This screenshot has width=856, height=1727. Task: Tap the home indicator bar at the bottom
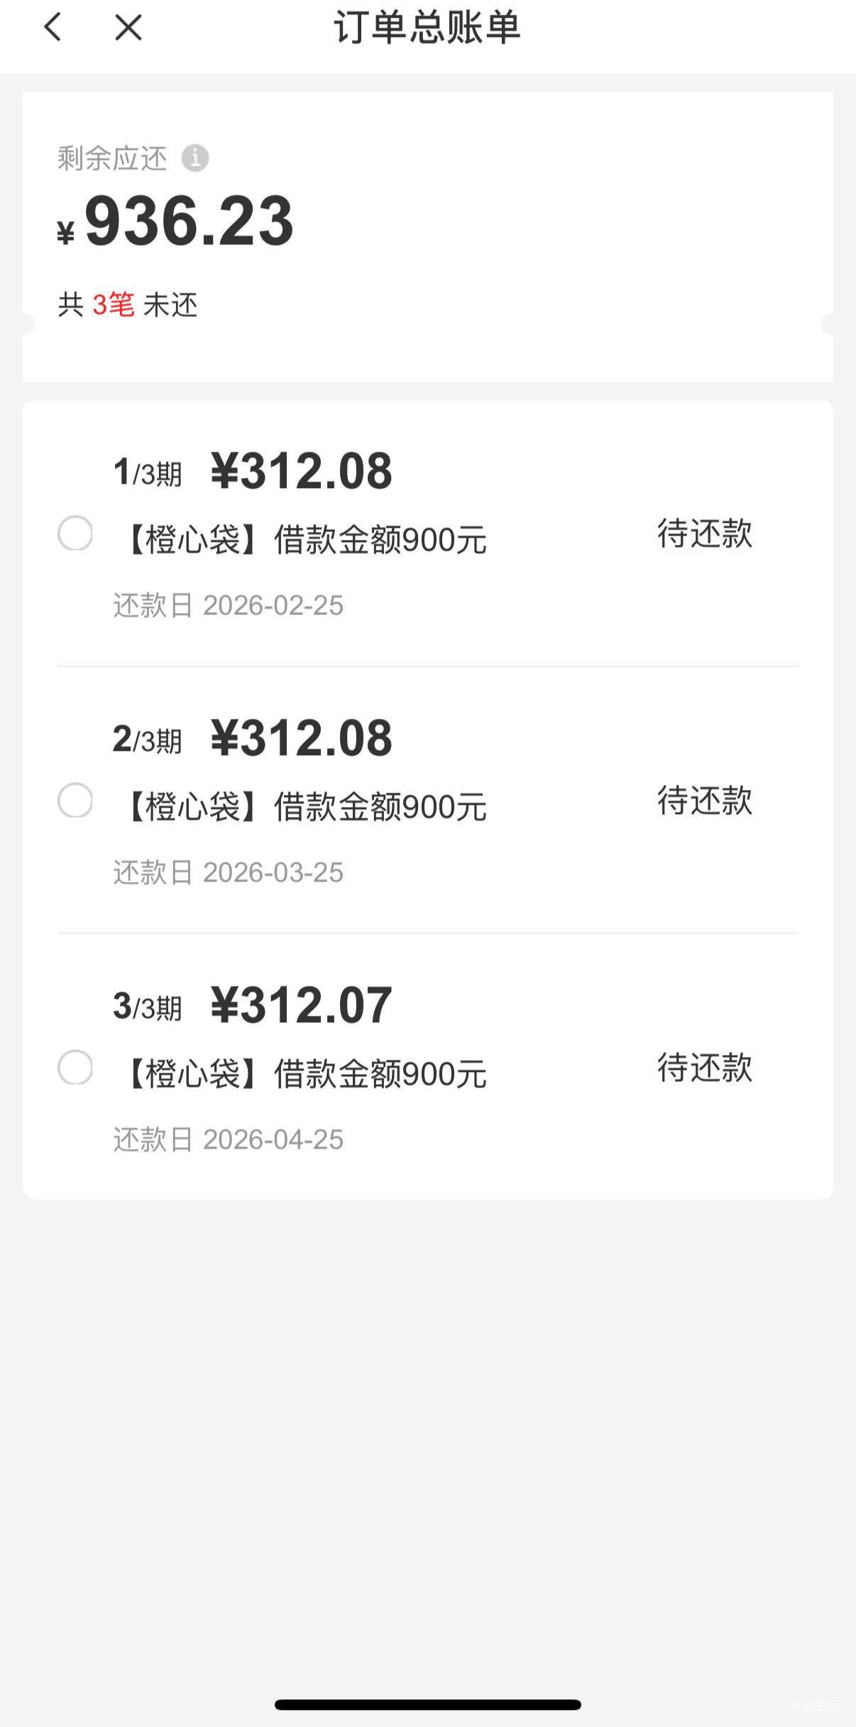[x=427, y=1704]
